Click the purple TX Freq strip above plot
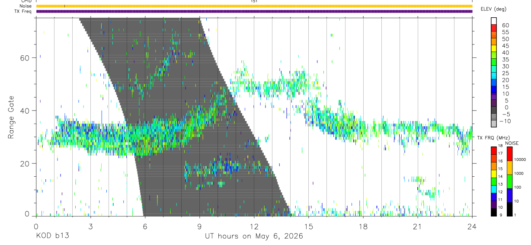 click(254, 11)
